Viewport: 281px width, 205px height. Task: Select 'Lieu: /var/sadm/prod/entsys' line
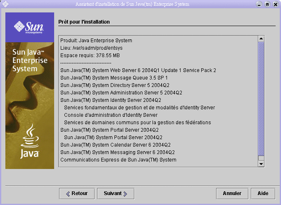point(91,48)
